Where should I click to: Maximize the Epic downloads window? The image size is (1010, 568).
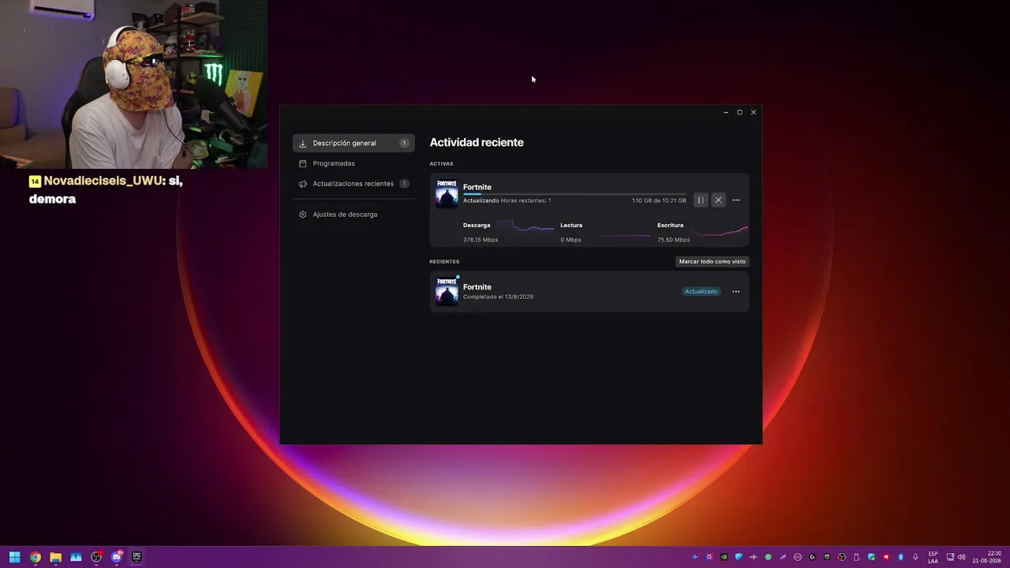(x=739, y=112)
